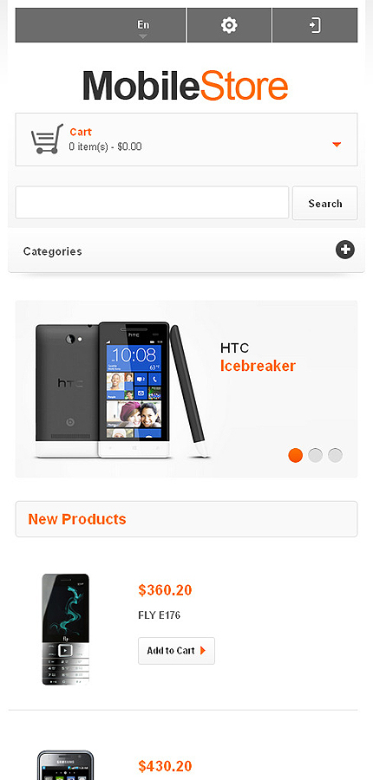The width and height of the screenshot is (373, 780).
Task: Click the Categories menu label
Action: tap(52, 251)
